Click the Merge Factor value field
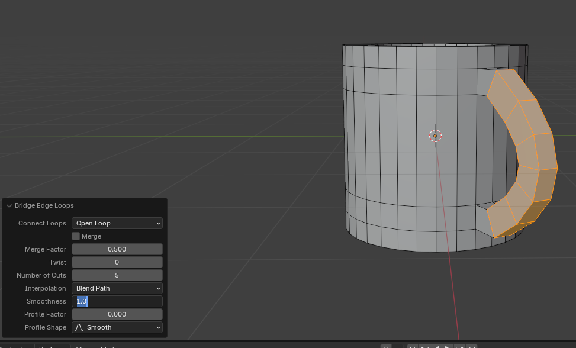The width and height of the screenshot is (576, 348). (117, 249)
